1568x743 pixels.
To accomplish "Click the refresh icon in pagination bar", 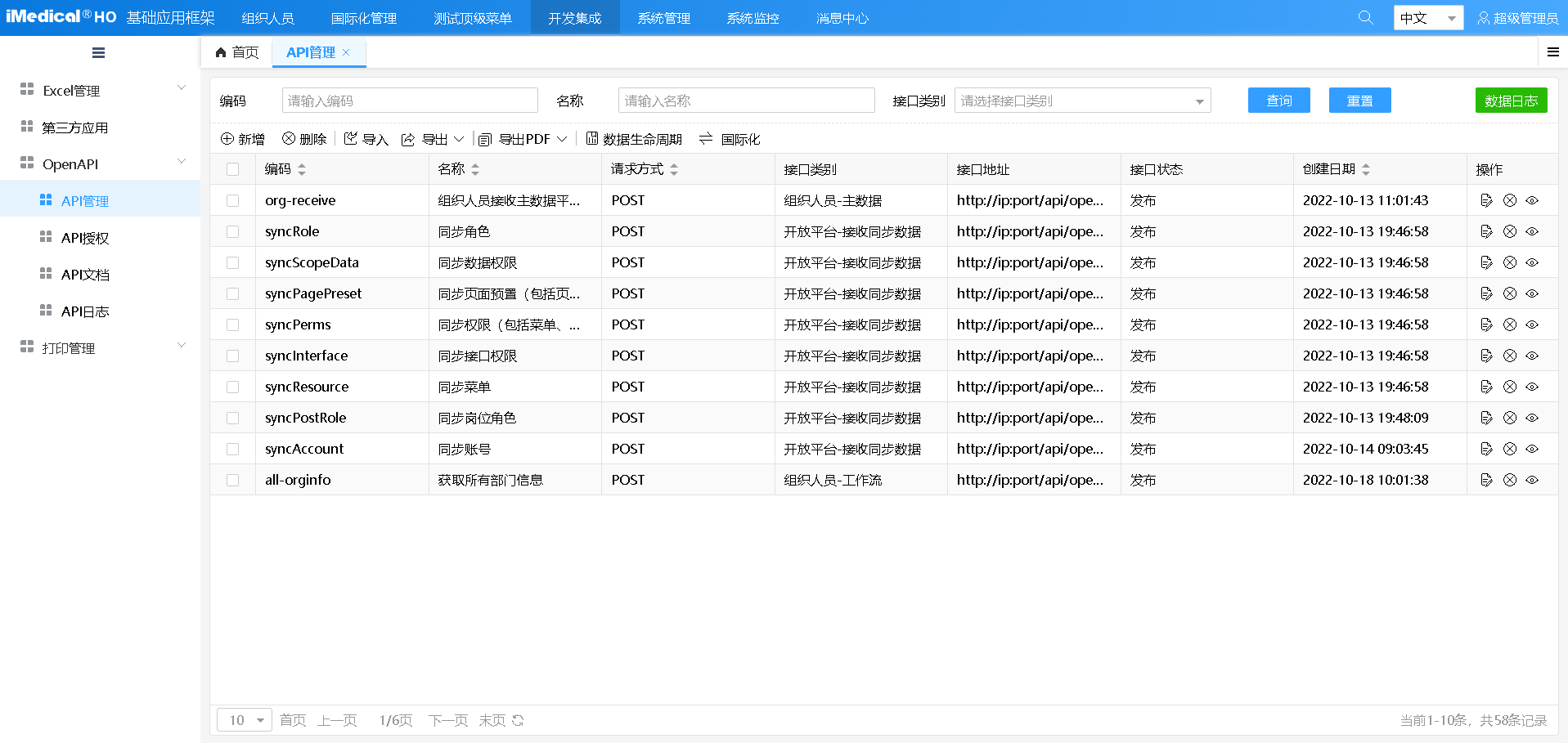I will pos(518,720).
